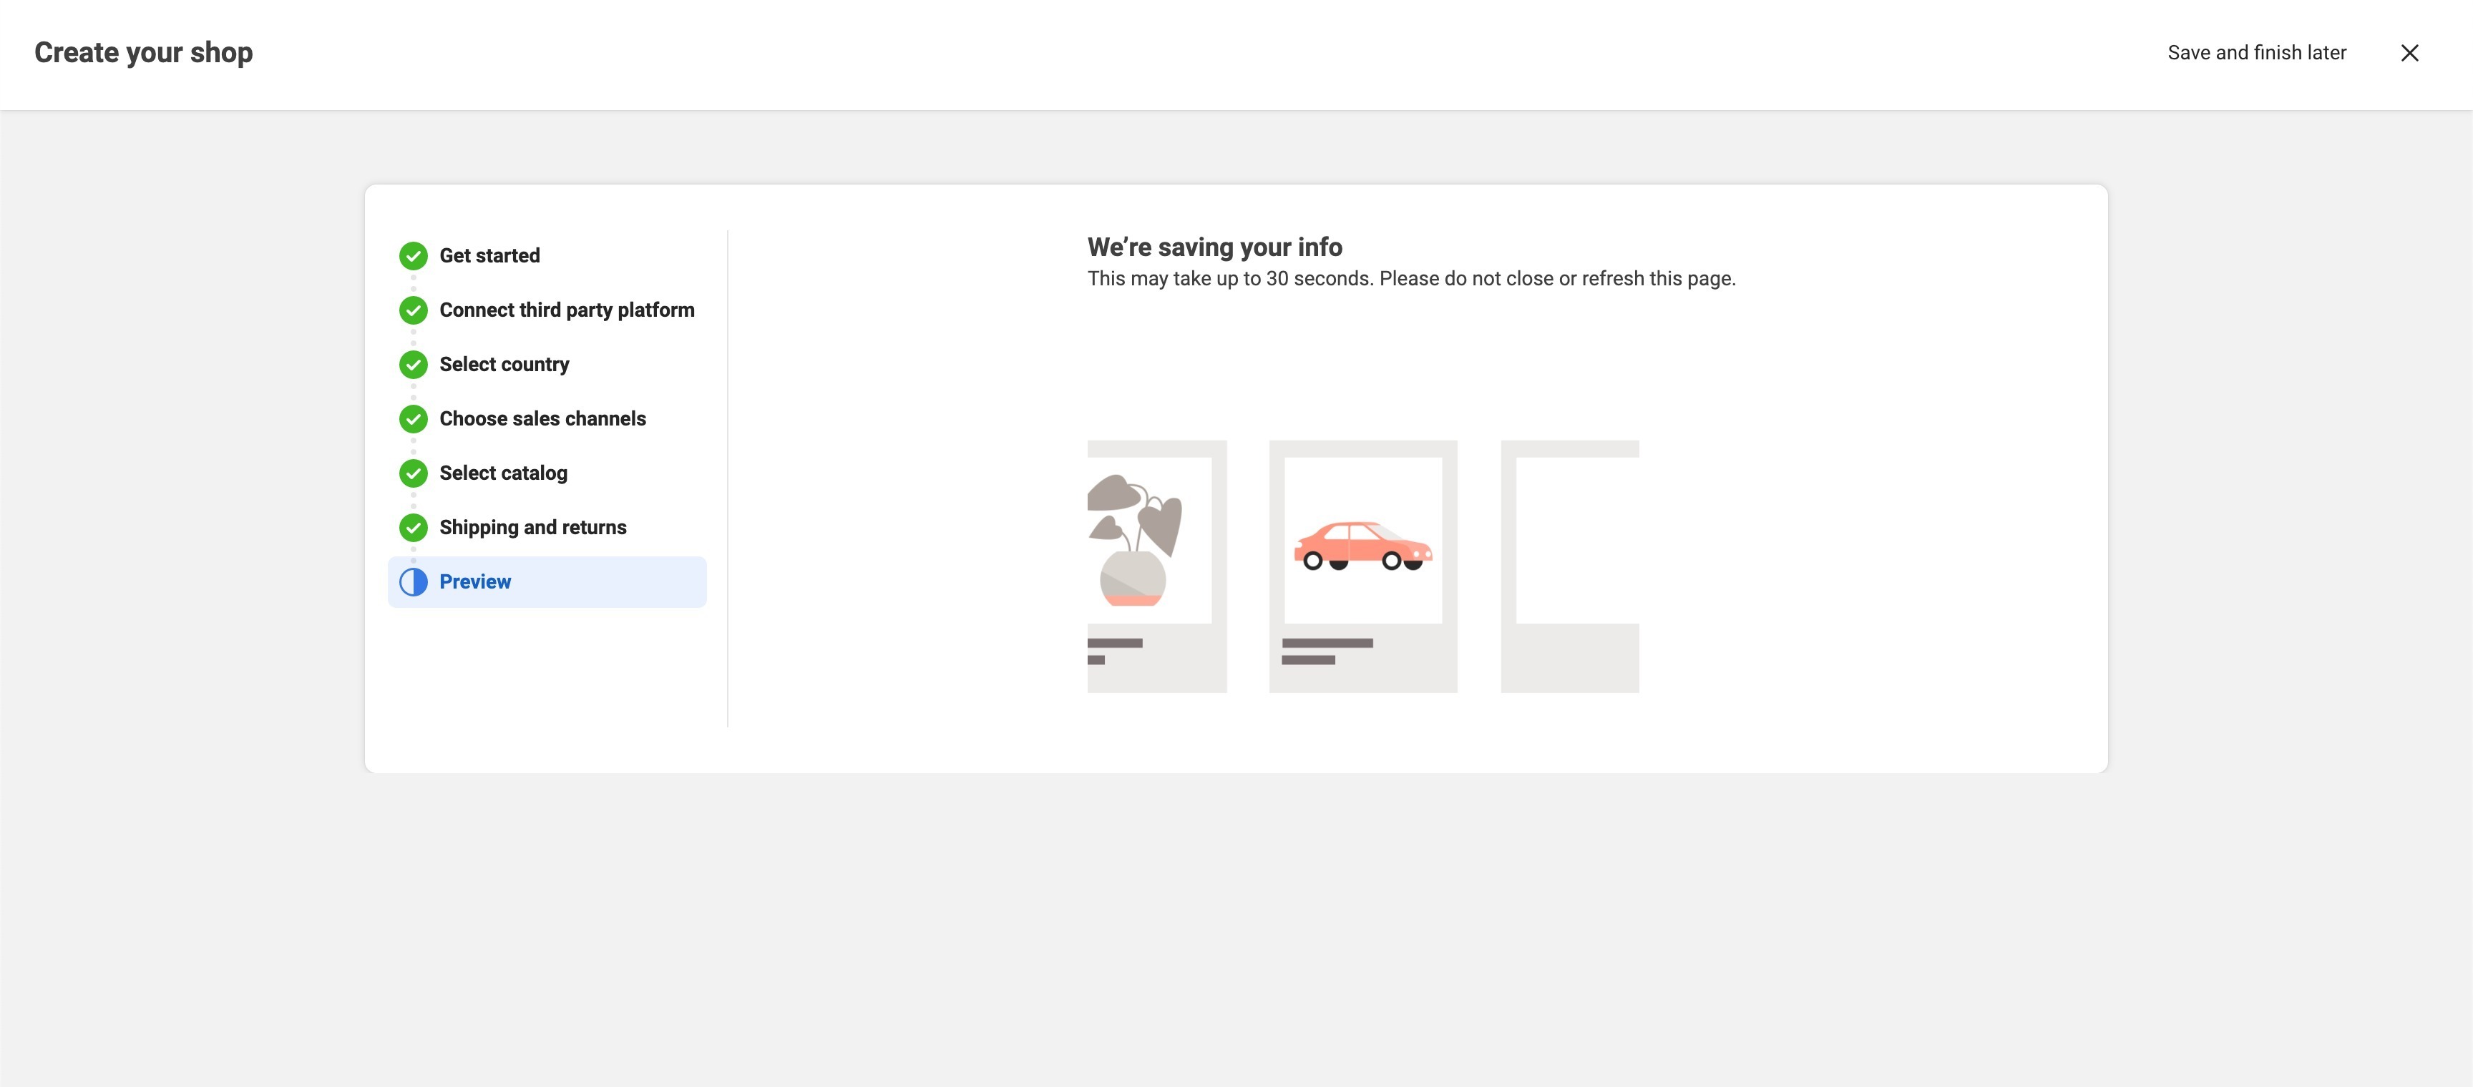Click the check icon next to Shipping and returns
Screen dimensions: 2473x1087
click(413, 528)
